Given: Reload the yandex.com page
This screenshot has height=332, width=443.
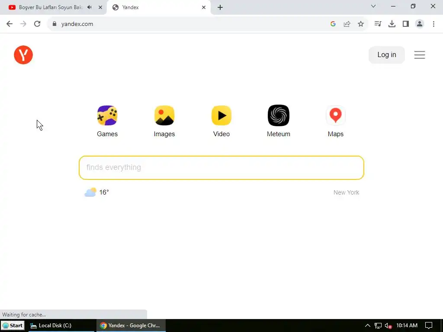Looking at the screenshot, I should [x=37, y=24].
